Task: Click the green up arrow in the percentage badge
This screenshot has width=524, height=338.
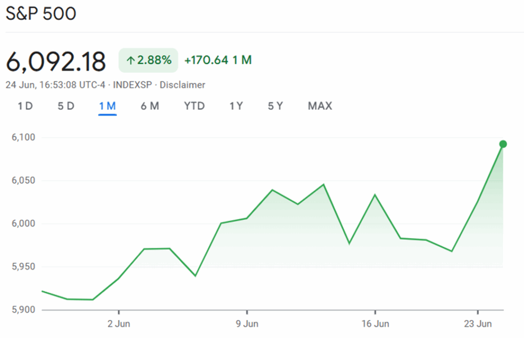Action: pyautogui.click(x=130, y=60)
